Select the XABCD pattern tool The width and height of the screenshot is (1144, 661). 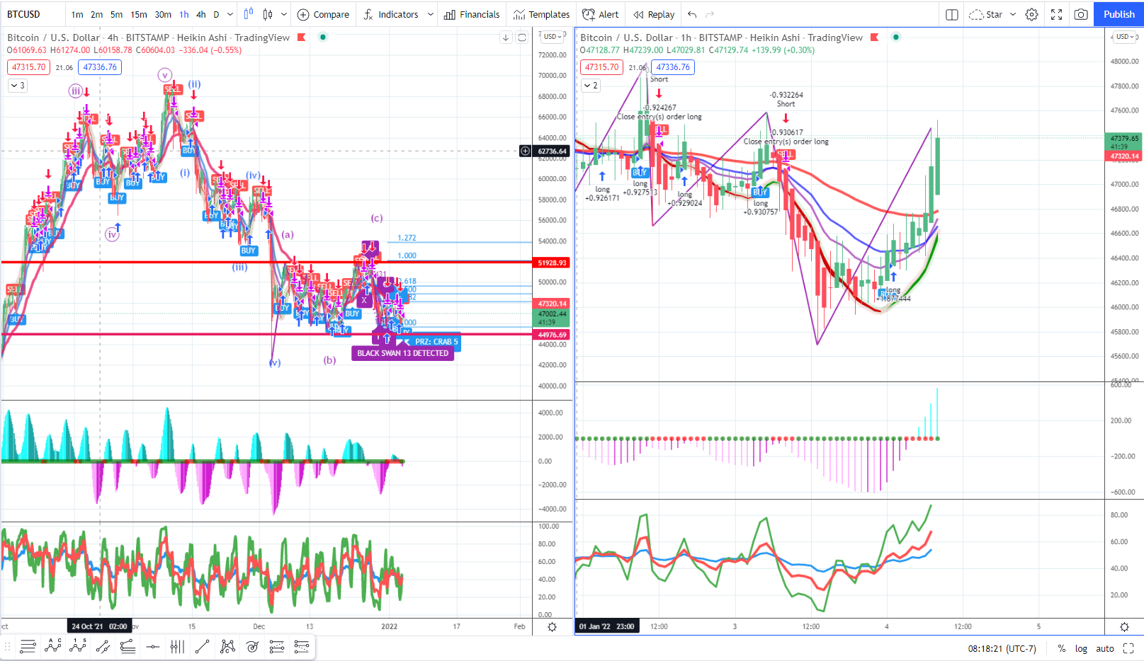pos(227,646)
